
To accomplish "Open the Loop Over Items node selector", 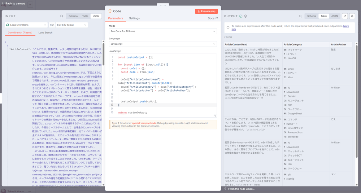I will pos(26,25).
